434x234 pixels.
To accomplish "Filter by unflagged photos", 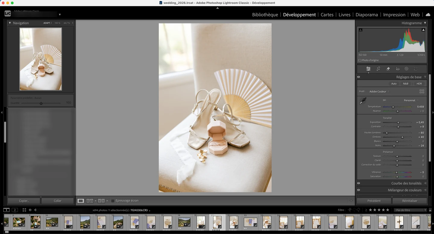I will (x=354, y=210).
